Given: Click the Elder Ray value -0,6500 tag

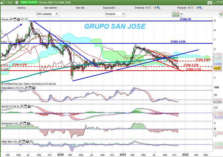Looking at the screenshot, I should click(x=218, y=147).
